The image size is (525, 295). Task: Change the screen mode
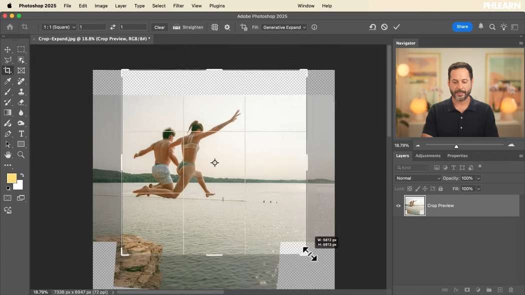coord(21,198)
